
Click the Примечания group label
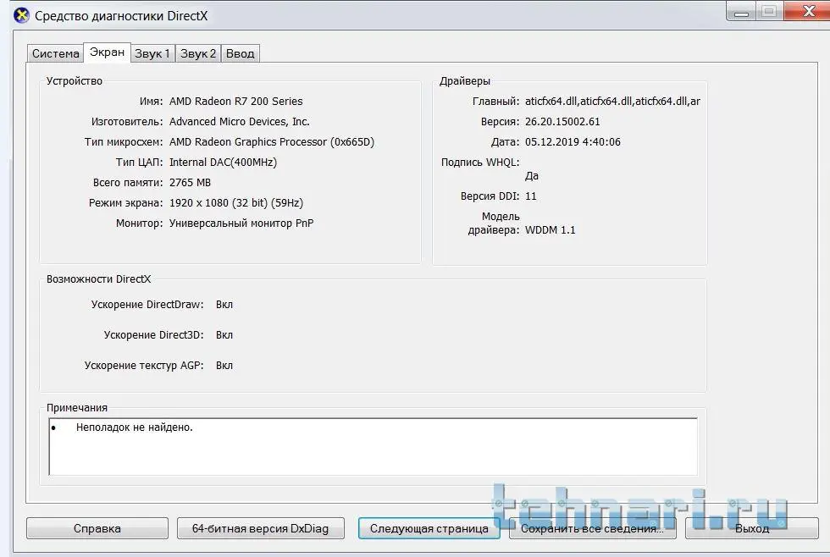(x=77, y=408)
